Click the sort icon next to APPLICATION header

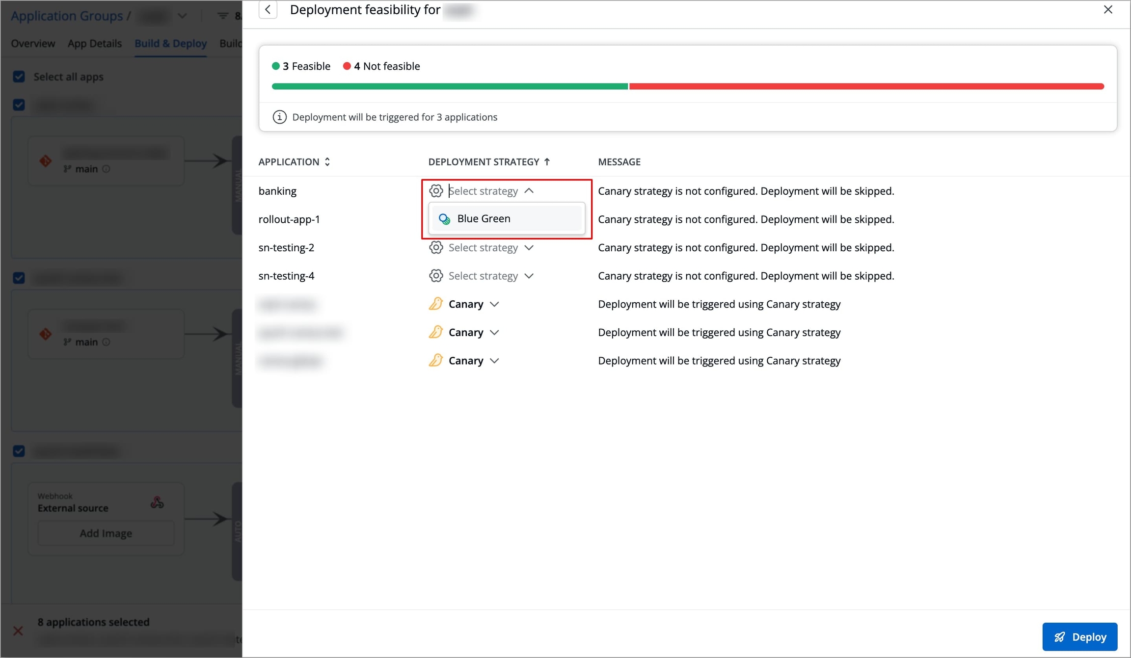click(327, 162)
